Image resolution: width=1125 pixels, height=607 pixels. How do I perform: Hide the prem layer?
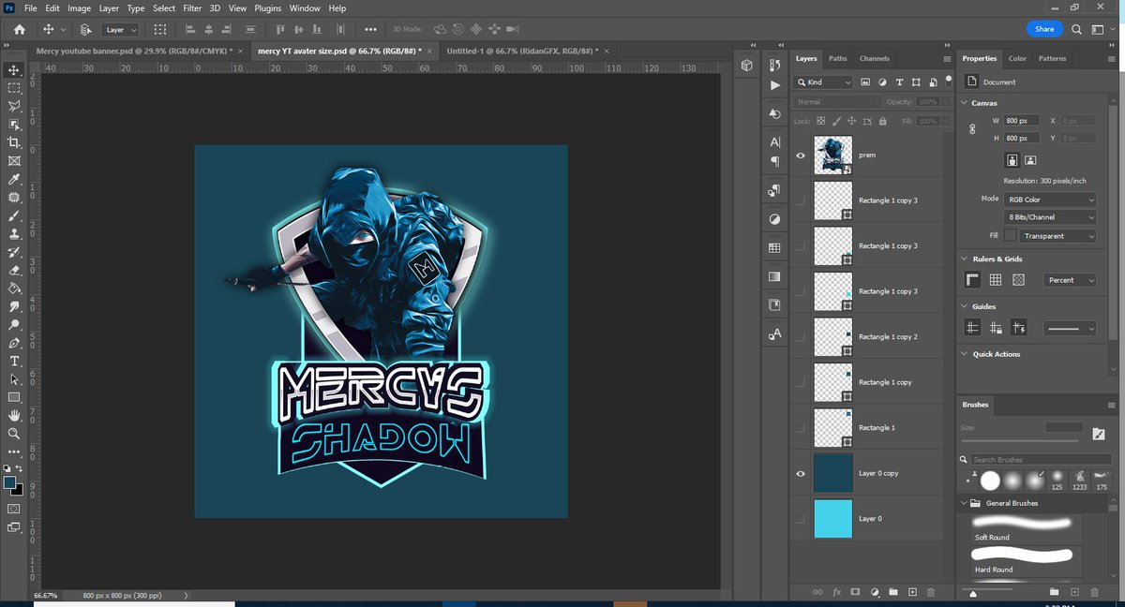[801, 155]
